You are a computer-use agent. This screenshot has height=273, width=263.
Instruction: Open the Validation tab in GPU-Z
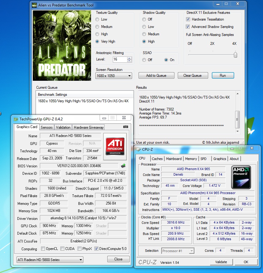(x=63, y=127)
